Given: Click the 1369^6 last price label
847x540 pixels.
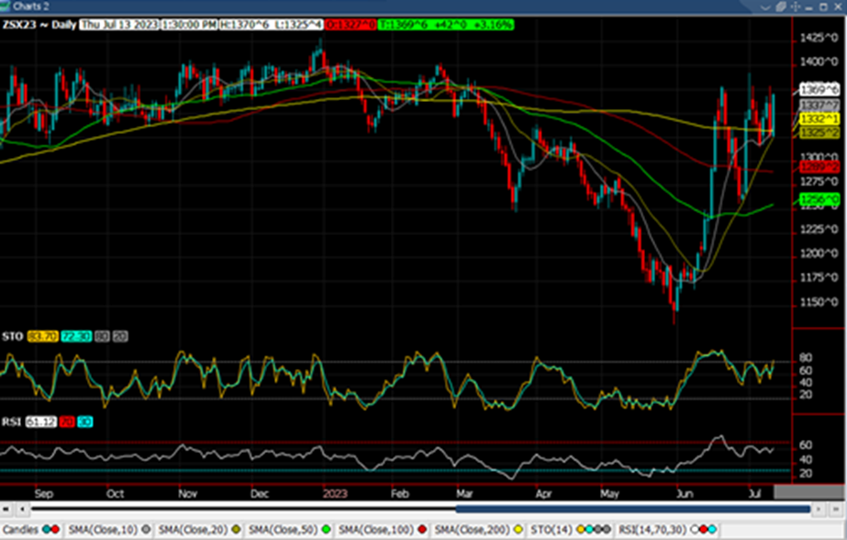Looking at the screenshot, I should pyautogui.click(x=819, y=90).
